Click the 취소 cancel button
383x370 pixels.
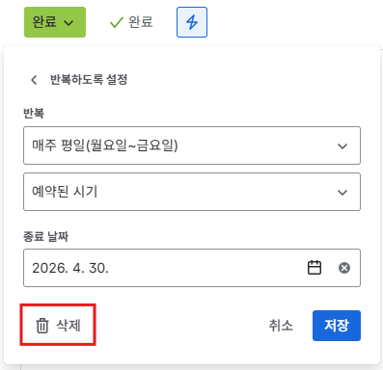pos(281,326)
